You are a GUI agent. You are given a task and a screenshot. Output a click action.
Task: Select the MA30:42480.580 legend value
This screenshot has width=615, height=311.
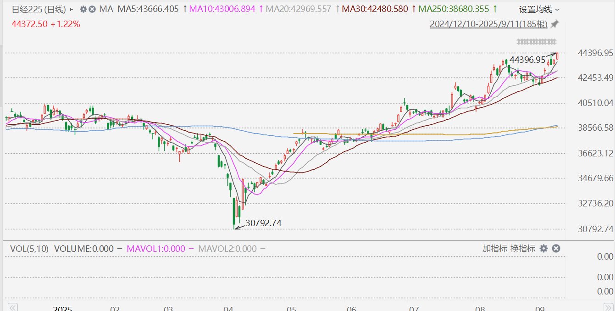pyautogui.click(x=375, y=9)
